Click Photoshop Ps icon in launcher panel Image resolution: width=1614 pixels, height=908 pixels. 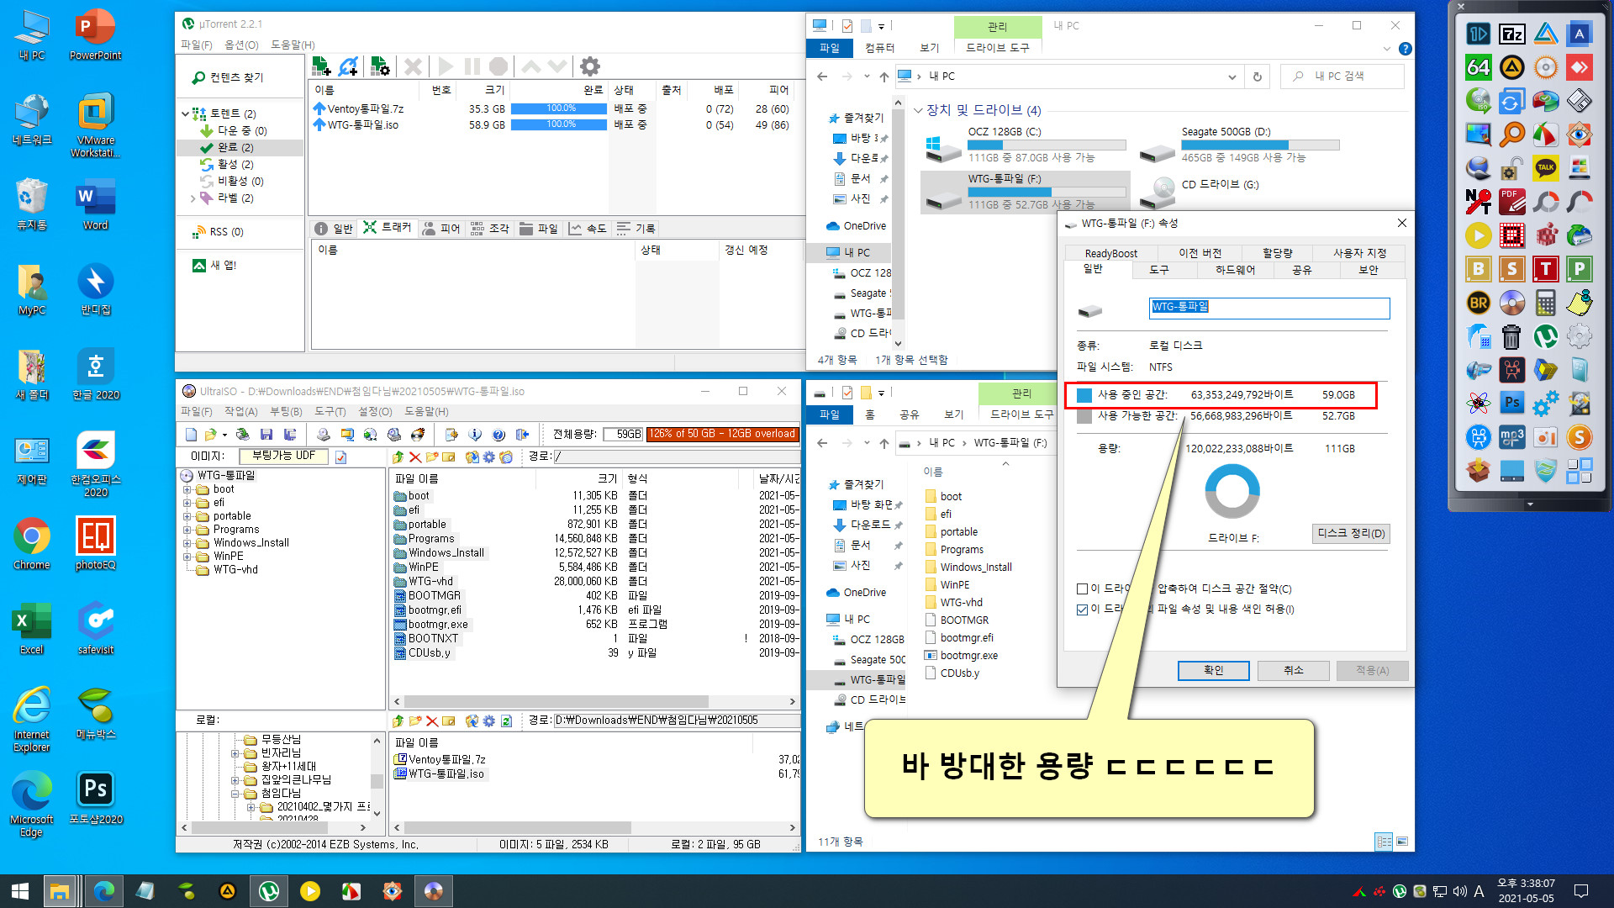click(x=1511, y=403)
